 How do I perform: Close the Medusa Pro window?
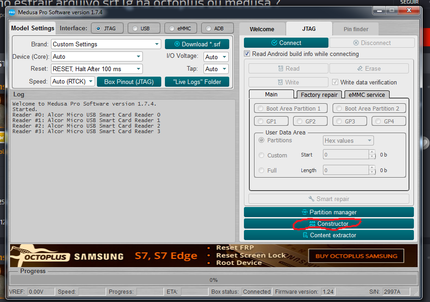point(409,11)
